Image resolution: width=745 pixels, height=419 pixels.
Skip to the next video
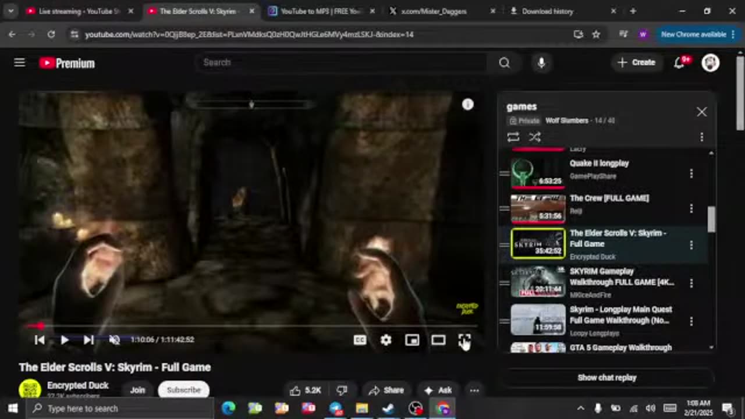coord(88,340)
